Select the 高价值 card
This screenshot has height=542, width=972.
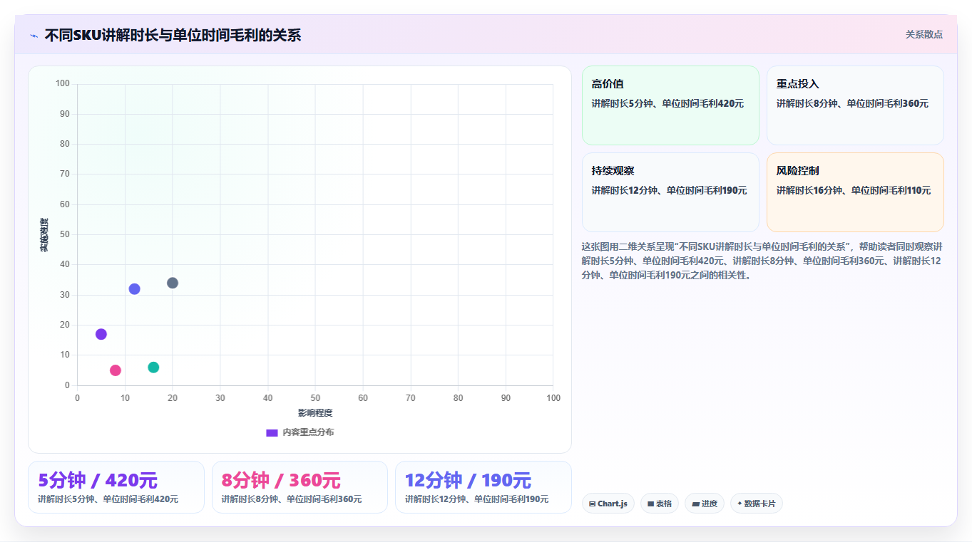pos(670,105)
